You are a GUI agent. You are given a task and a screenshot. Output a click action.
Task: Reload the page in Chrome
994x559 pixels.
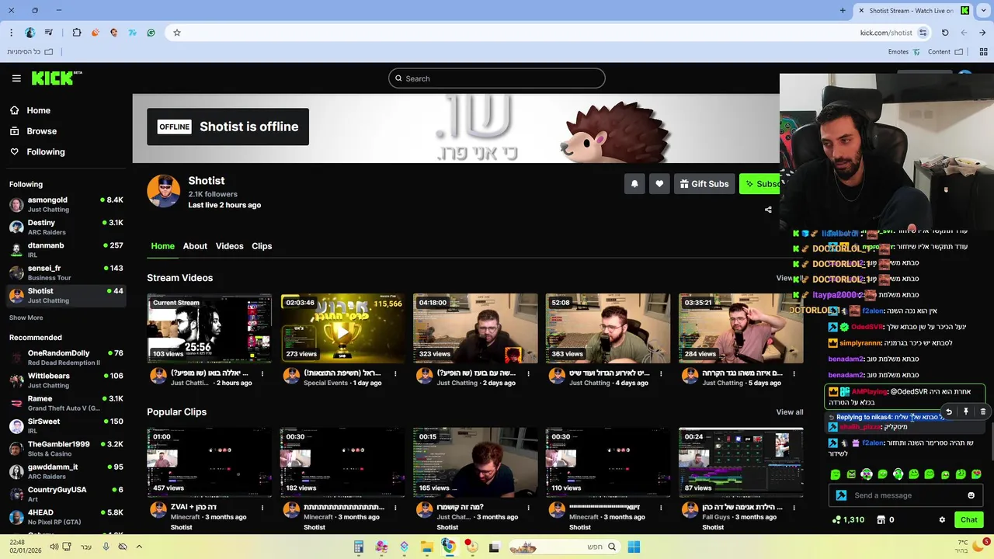click(945, 33)
